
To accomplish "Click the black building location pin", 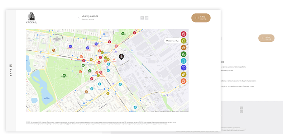I will tap(121, 57).
